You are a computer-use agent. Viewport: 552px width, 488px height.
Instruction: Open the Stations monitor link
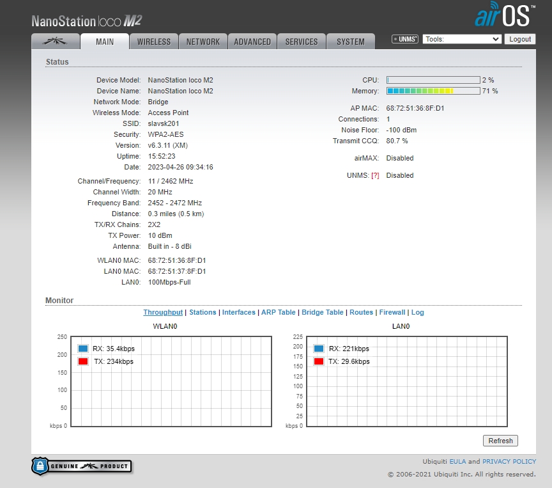[203, 312]
